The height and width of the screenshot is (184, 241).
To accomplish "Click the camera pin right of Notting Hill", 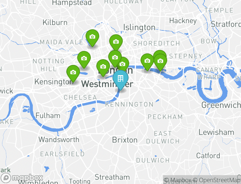I will (x=84, y=59).
